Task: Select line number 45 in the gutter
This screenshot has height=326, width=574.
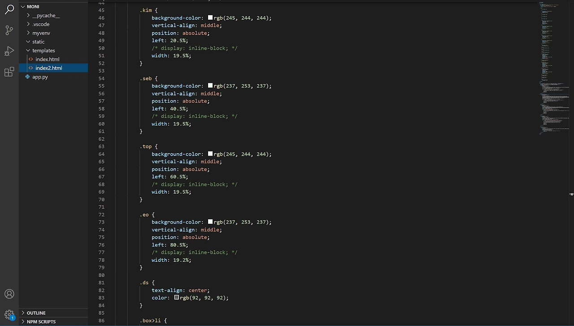Action: point(101,10)
